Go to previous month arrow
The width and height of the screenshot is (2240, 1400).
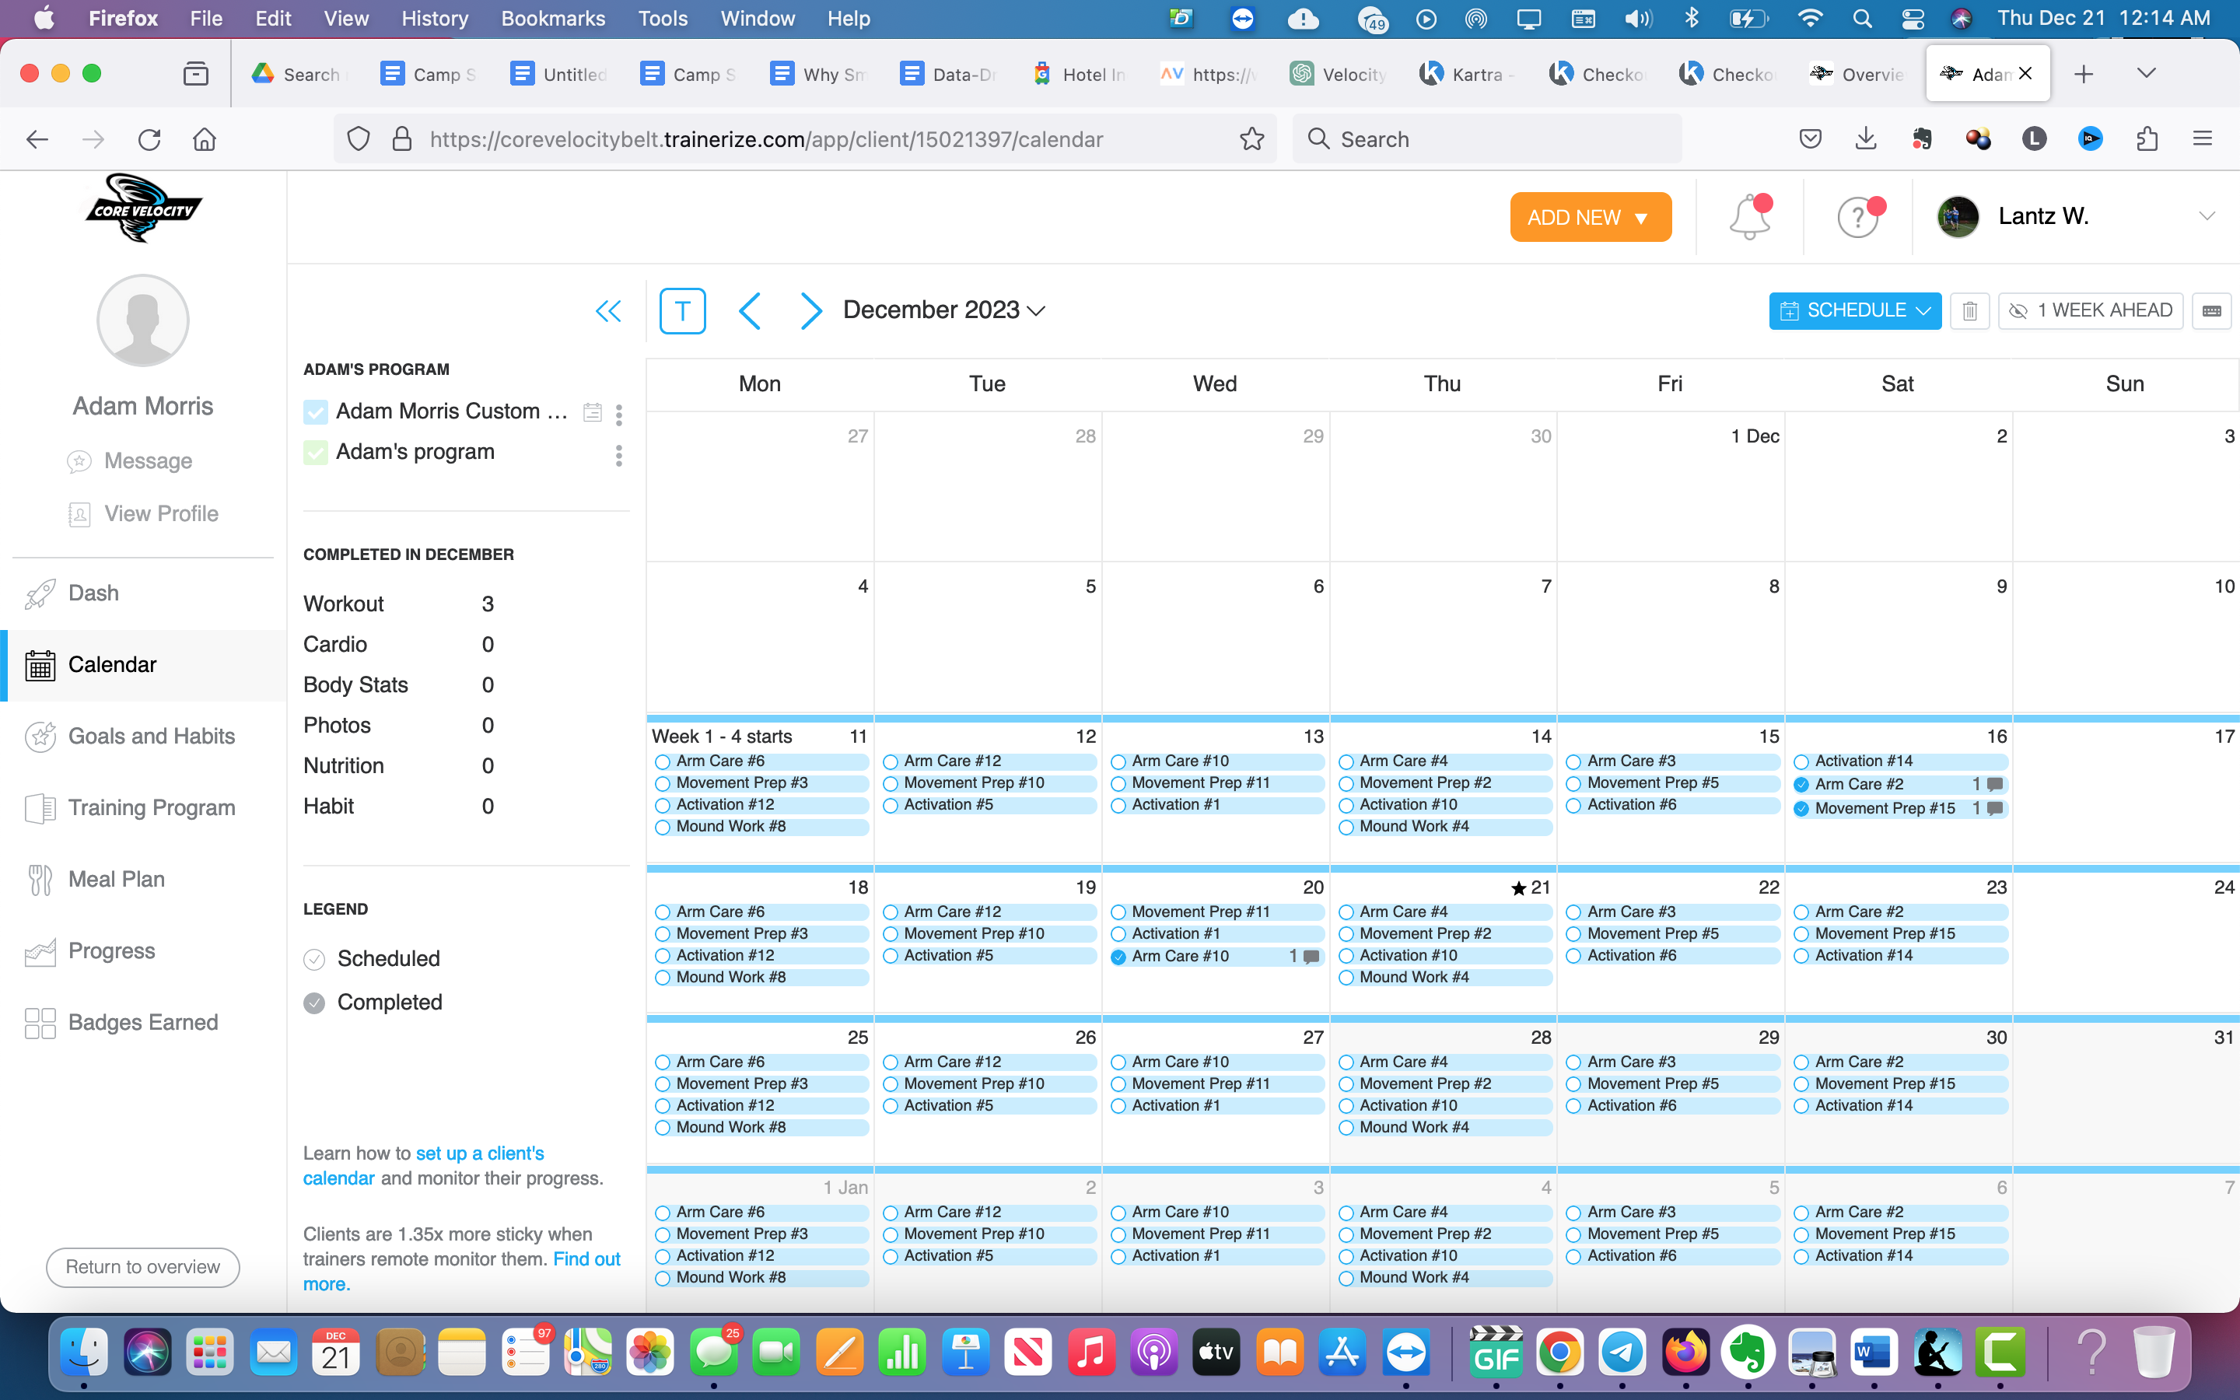751,311
